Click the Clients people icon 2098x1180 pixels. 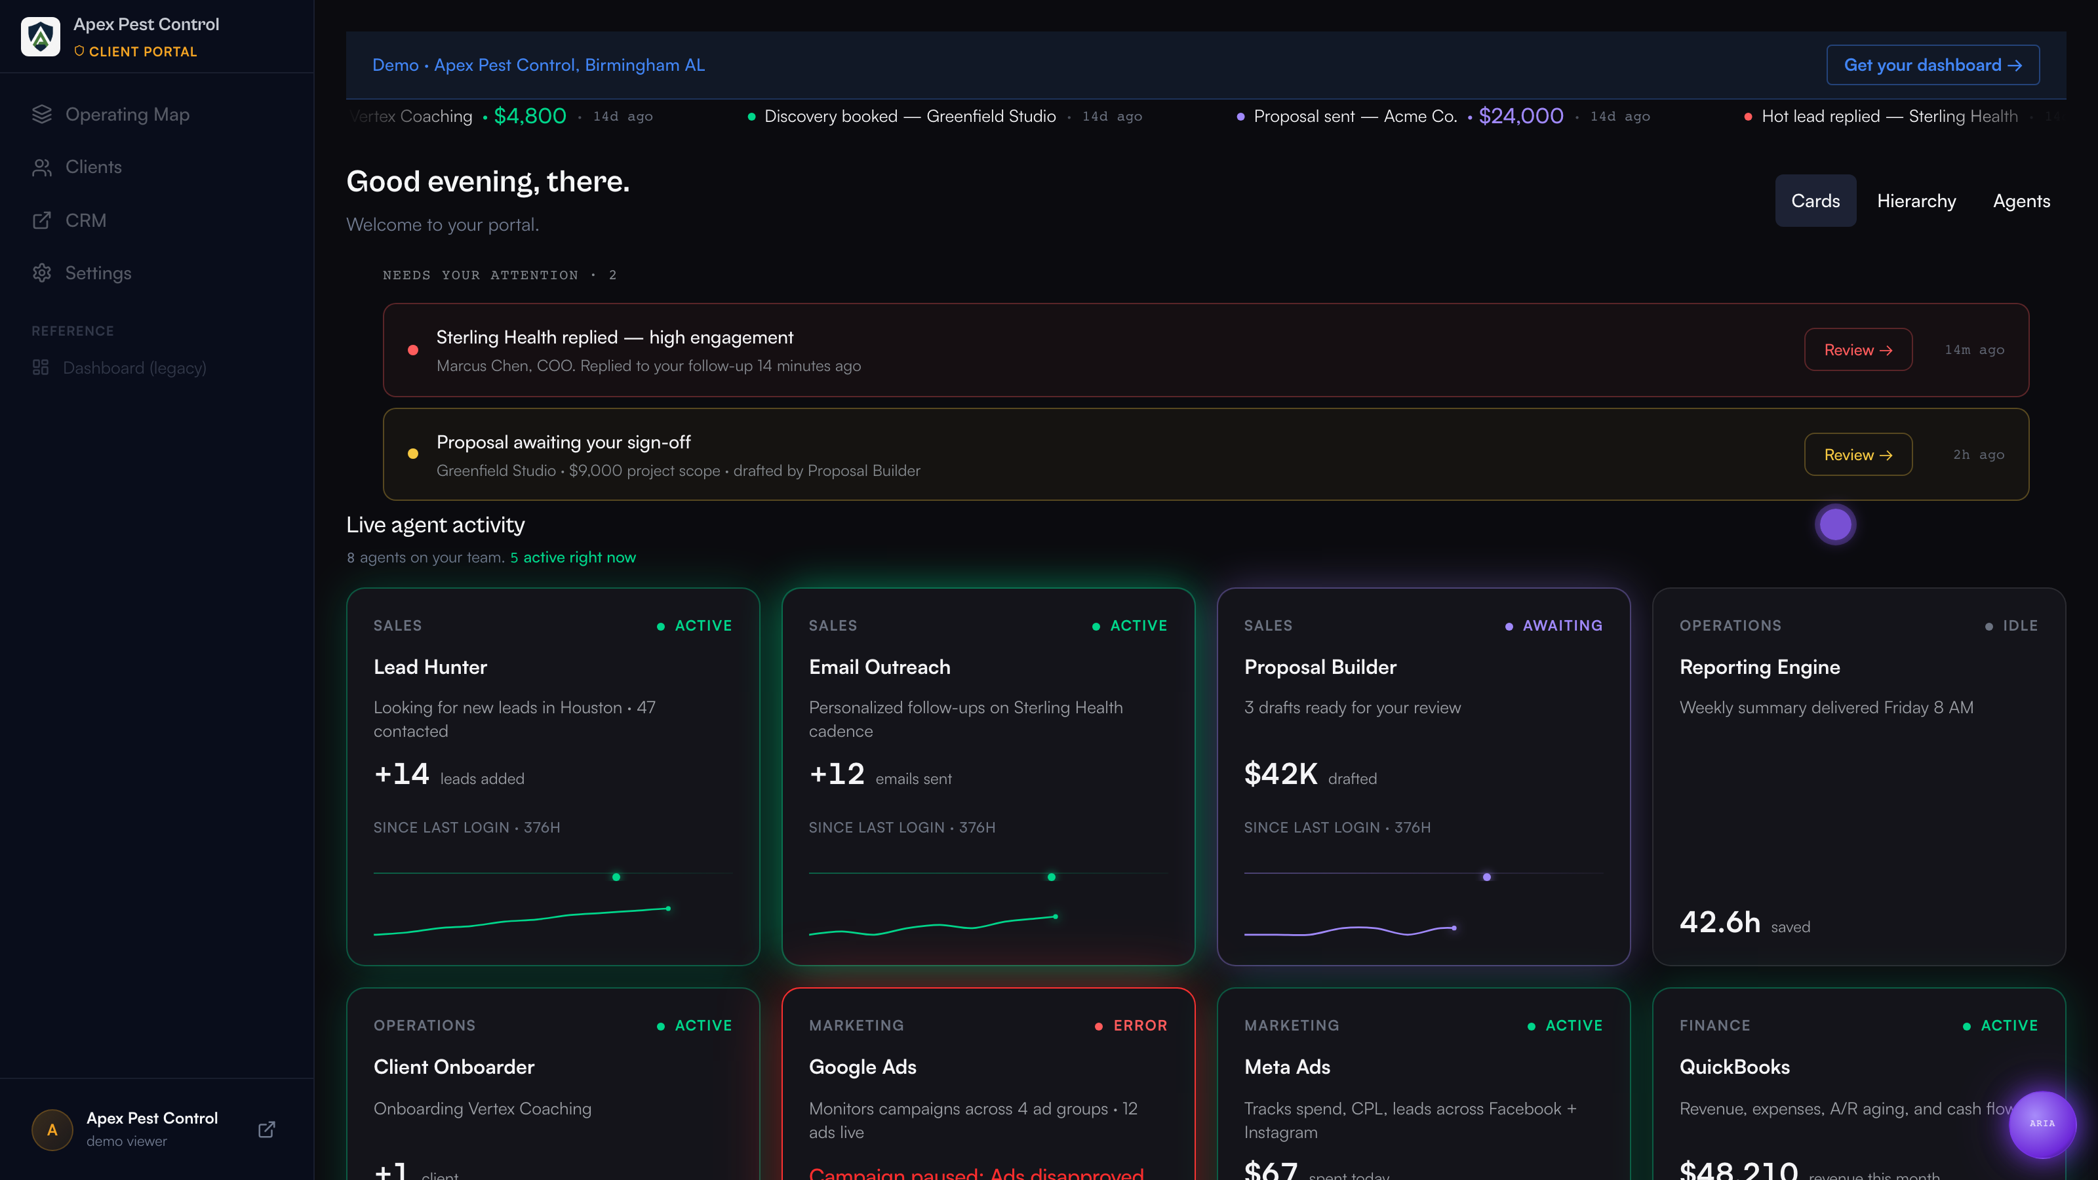tap(41, 167)
